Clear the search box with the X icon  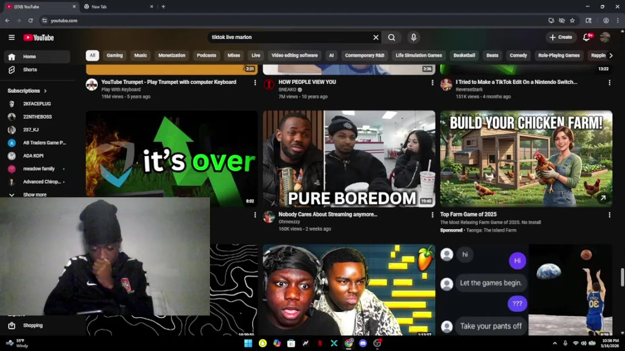coord(376,37)
